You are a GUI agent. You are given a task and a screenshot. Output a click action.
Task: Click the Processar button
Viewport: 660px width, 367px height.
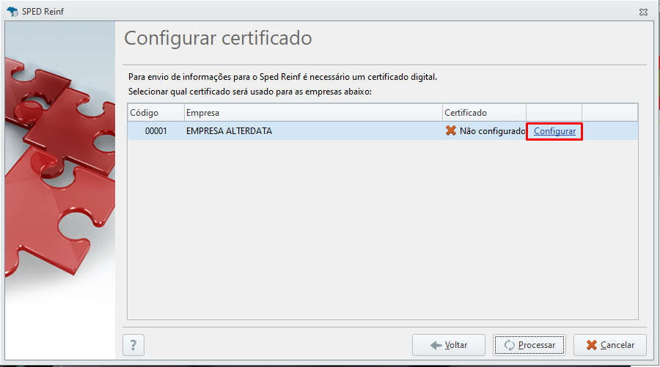529,345
